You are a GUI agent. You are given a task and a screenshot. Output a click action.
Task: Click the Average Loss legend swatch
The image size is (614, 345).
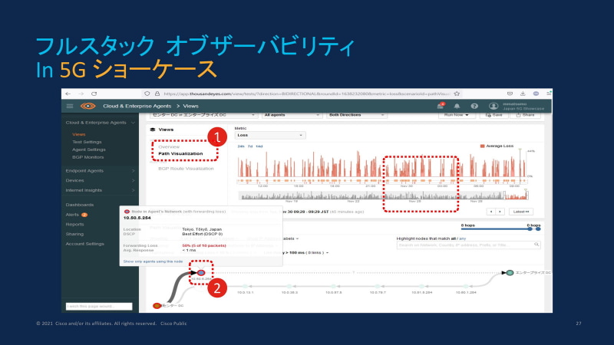point(483,146)
